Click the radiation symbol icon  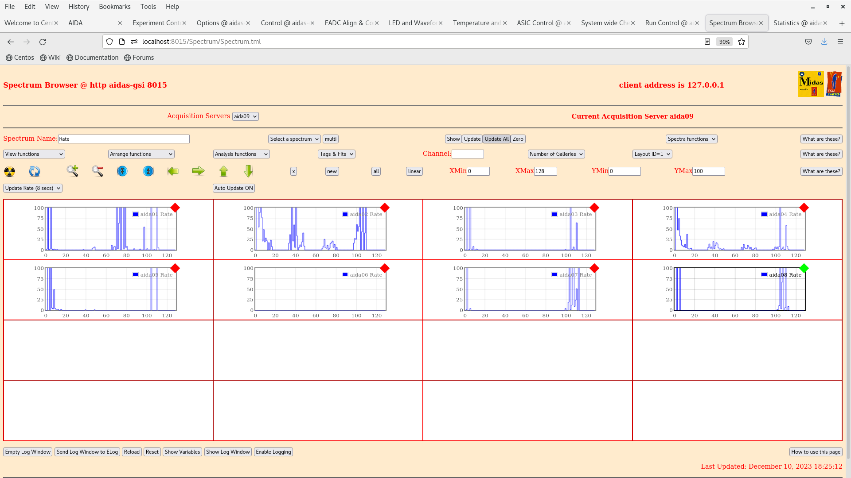[9, 171]
